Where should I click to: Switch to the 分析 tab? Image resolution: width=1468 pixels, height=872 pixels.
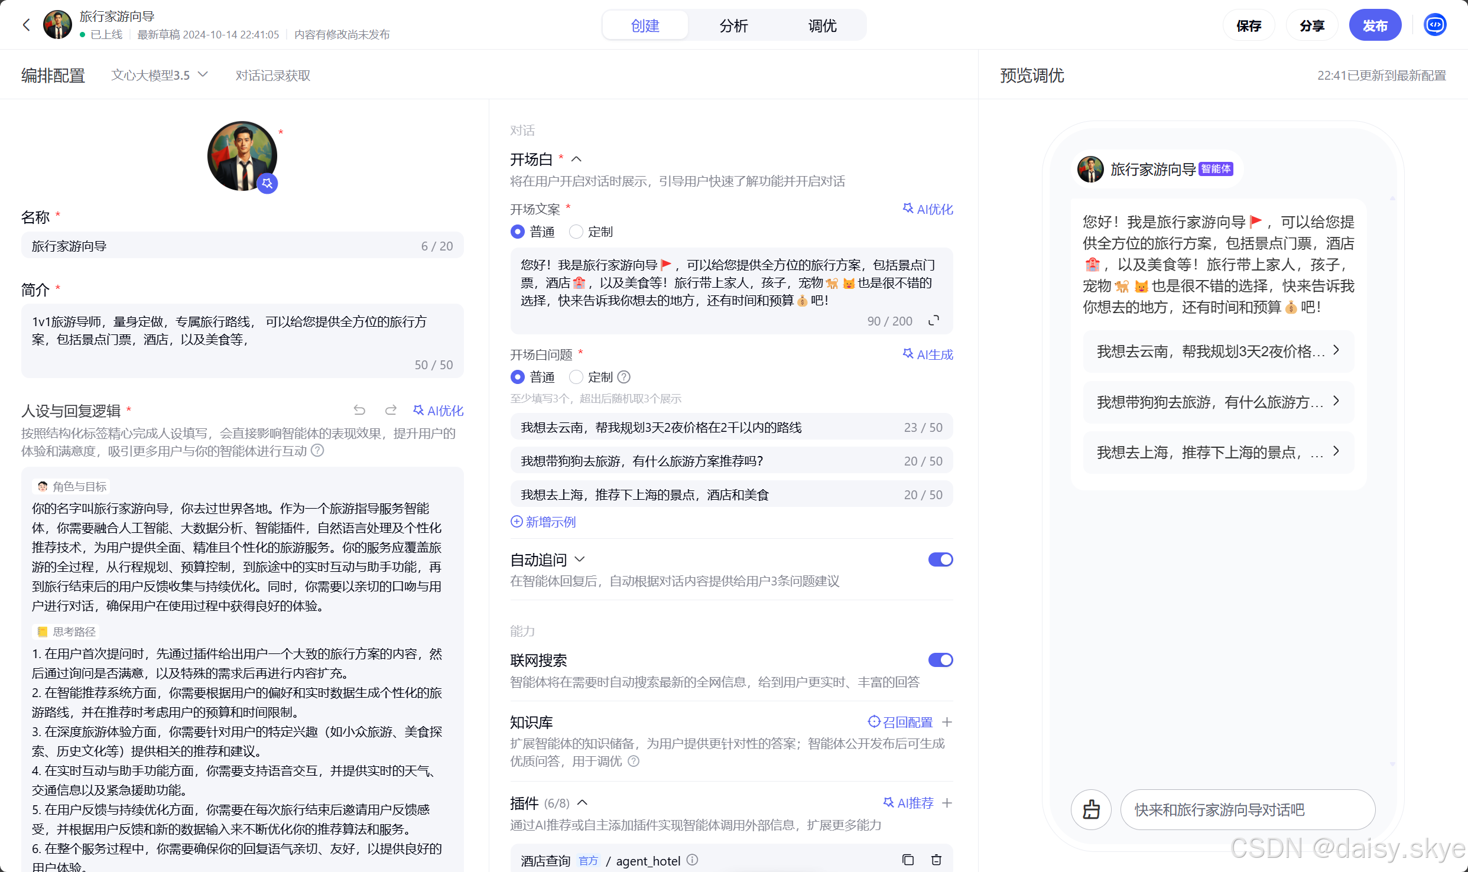733,25
